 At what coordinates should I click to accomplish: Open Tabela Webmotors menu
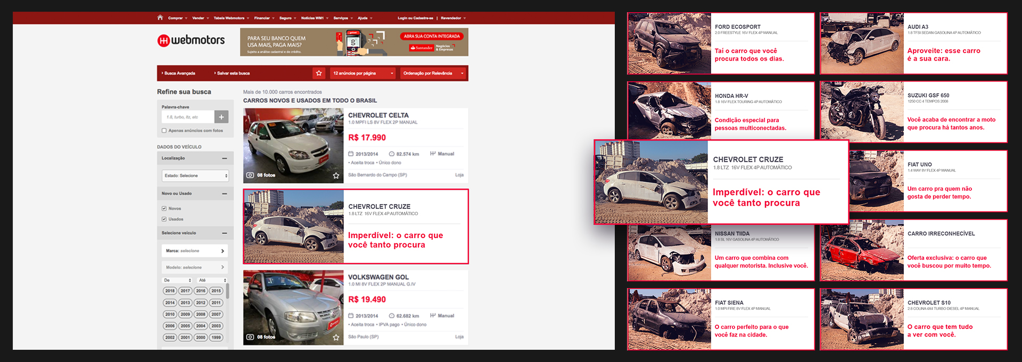(231, 18)
